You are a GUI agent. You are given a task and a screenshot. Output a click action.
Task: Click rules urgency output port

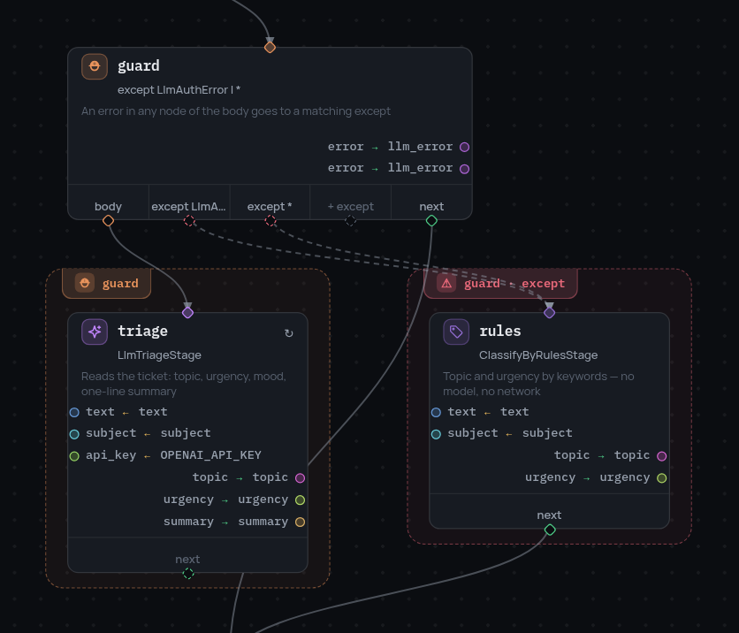[662, 478]
